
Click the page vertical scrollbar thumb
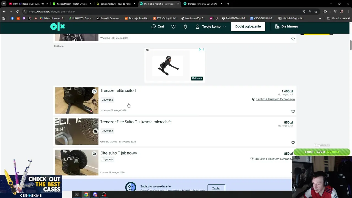[x=351, y=45]
